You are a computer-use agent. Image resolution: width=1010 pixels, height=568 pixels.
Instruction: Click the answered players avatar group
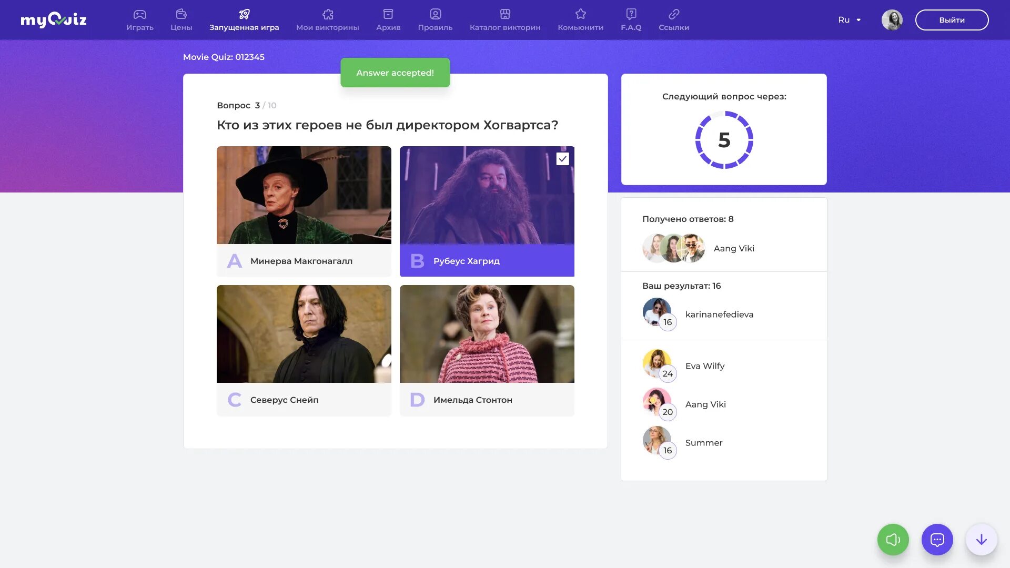[x=674, y=248]
